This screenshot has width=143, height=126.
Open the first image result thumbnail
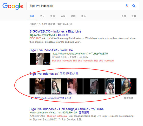pyautogui.click(x=40, y=86)
